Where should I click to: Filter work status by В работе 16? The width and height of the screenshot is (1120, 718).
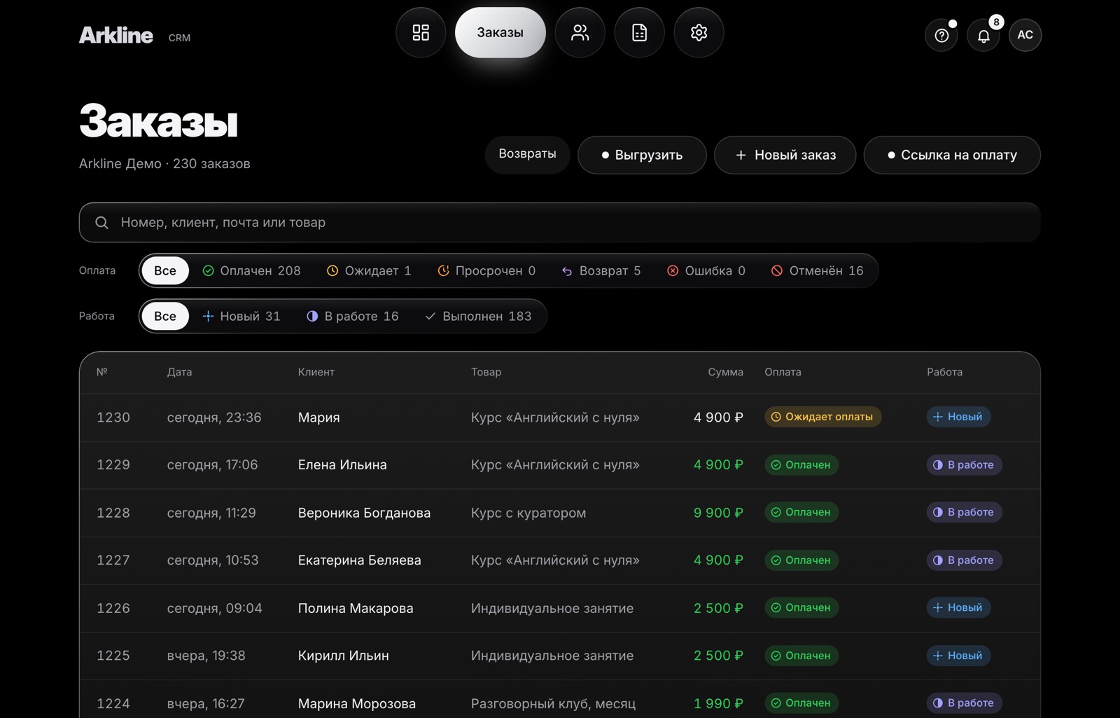(x=353, y=316)
